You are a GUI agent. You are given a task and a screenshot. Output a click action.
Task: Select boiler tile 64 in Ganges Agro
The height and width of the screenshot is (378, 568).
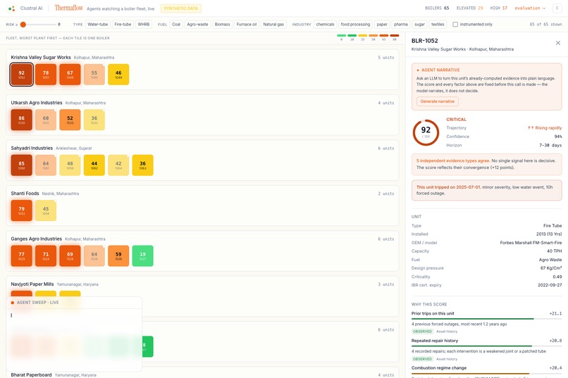(94, 256)
